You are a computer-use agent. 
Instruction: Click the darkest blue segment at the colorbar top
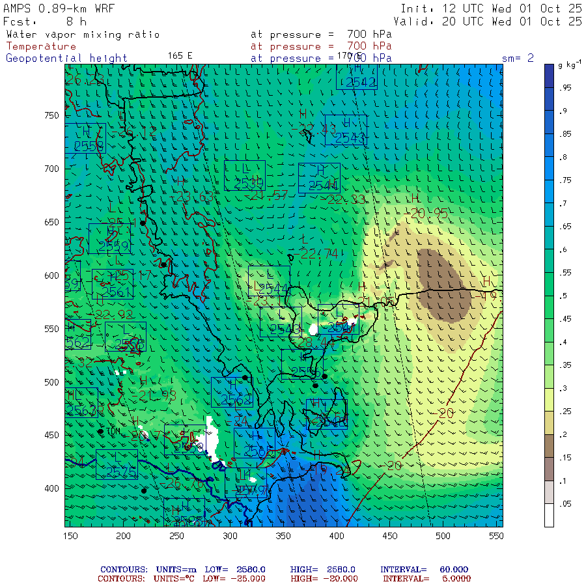[549, 76]
